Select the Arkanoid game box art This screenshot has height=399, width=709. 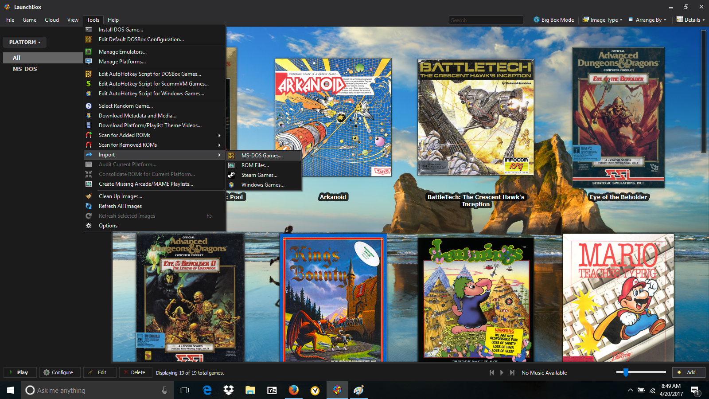click(x=333, y=117)
